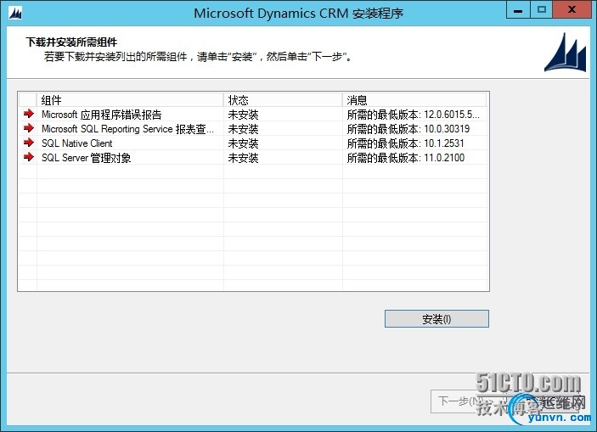Click message 所需的最低版本: 11.0.2100
Viewport: 597px width, 432px height.
pos(405,158)
